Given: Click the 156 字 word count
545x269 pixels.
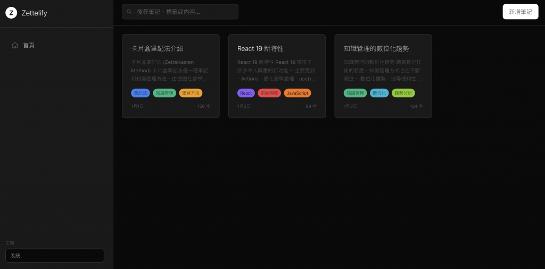Looking at the screenshot, I should point(204,106).
